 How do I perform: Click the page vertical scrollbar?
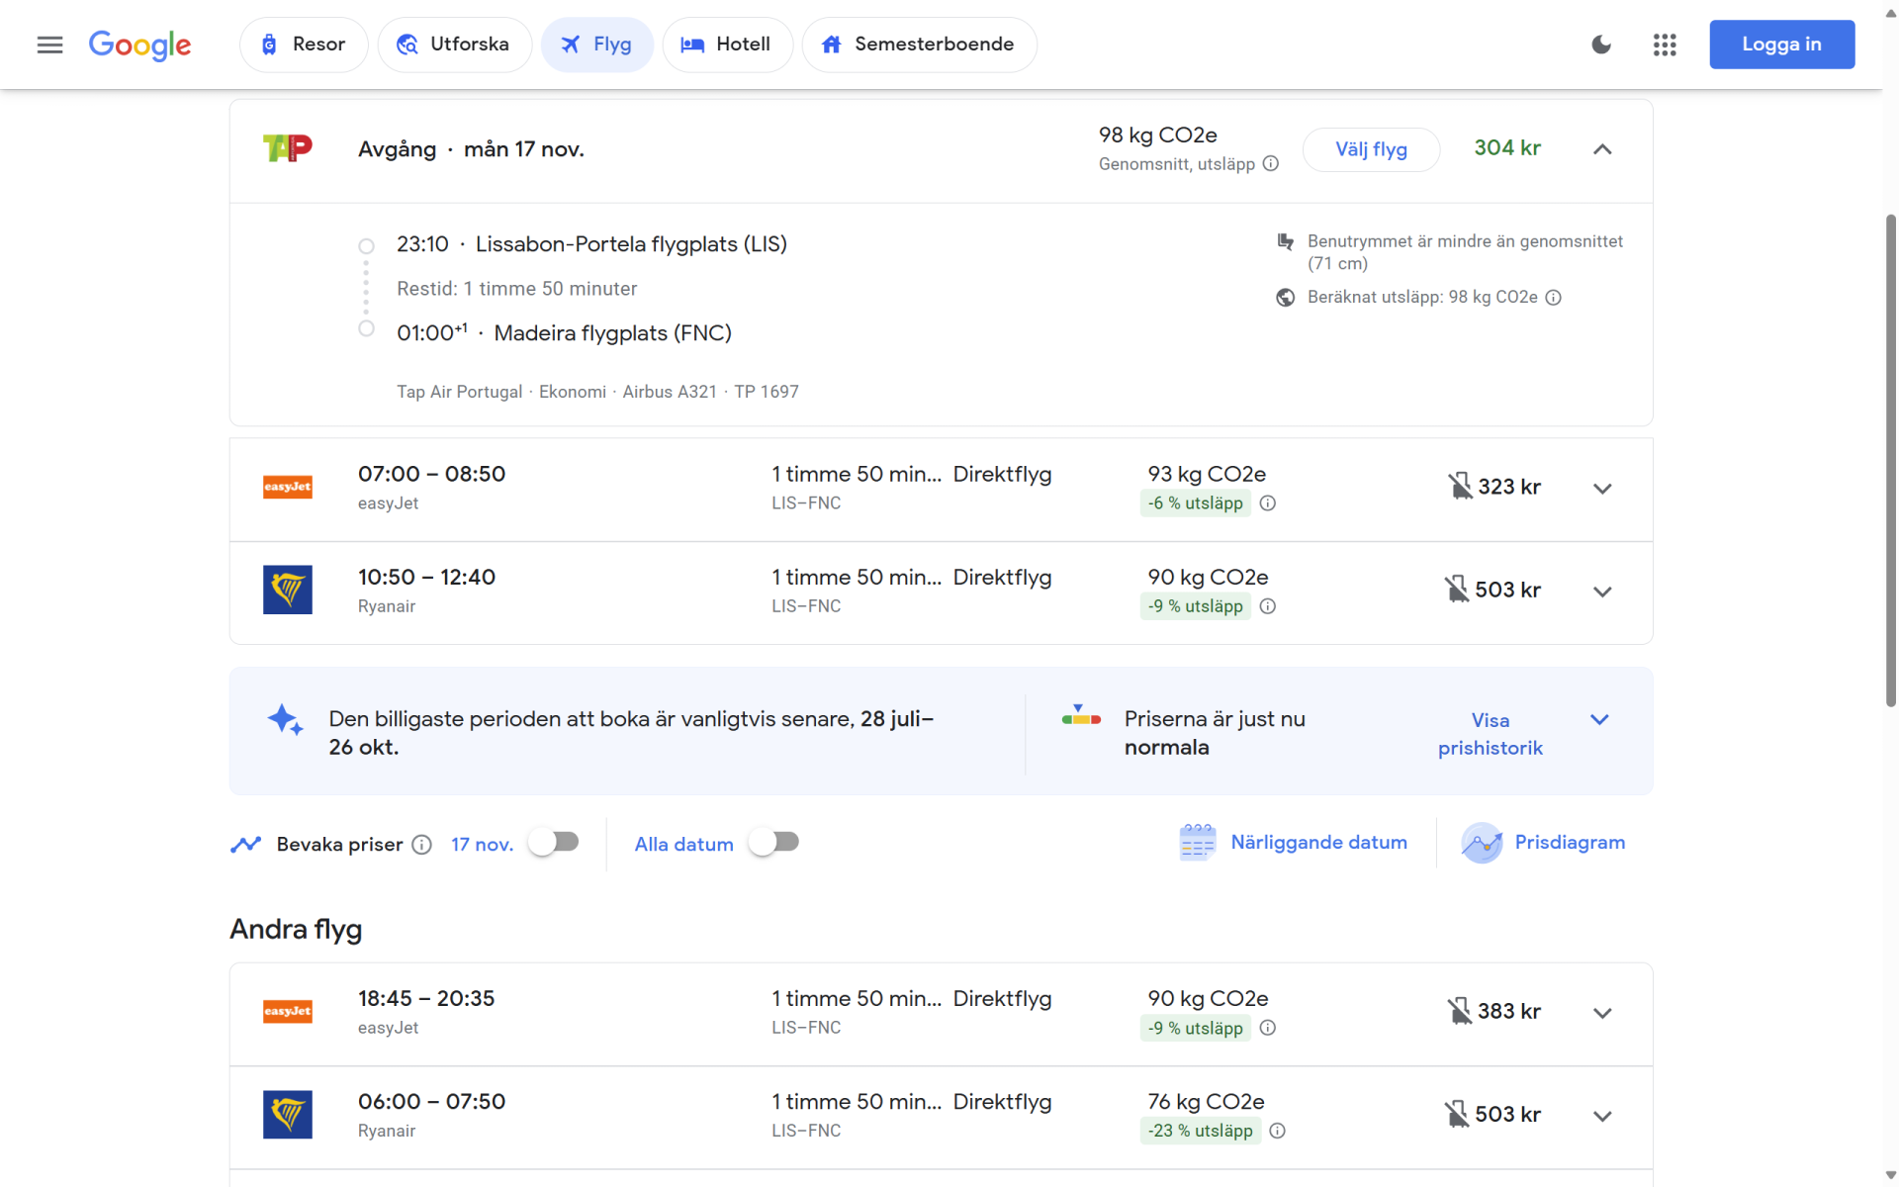point(1890,459)
